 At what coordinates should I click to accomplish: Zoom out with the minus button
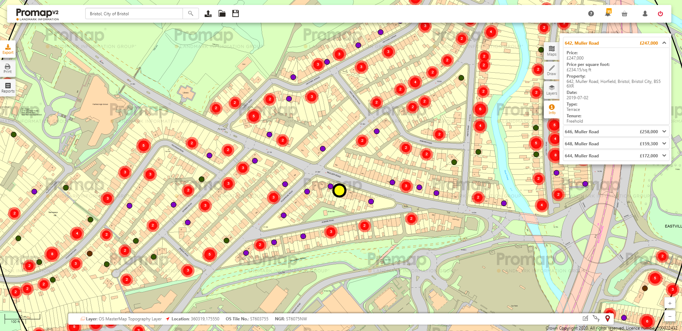click(670, 316)
